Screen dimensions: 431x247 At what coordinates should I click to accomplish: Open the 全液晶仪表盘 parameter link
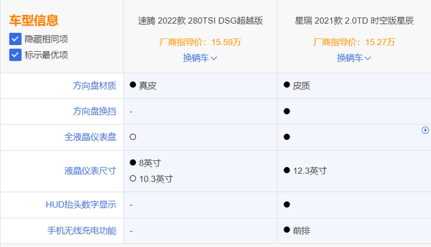pos(90,137)
